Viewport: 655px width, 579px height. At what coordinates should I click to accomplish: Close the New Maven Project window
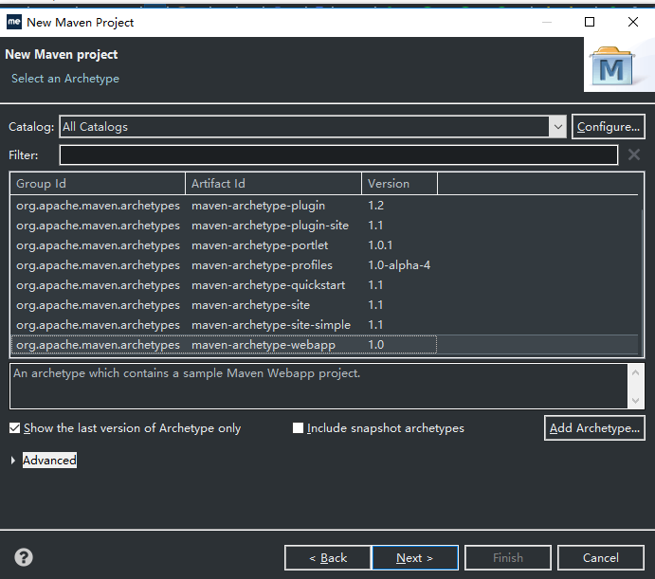633,22
